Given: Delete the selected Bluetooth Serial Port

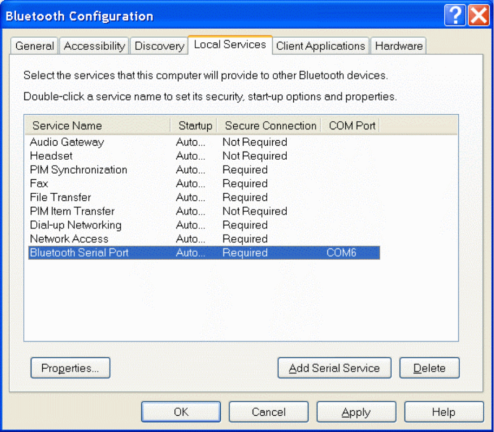Looking at the screenshot, I should click(430, 368).
